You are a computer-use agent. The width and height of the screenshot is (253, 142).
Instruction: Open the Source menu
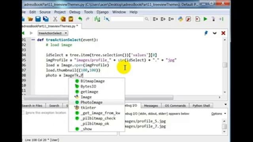coord(45,12)
